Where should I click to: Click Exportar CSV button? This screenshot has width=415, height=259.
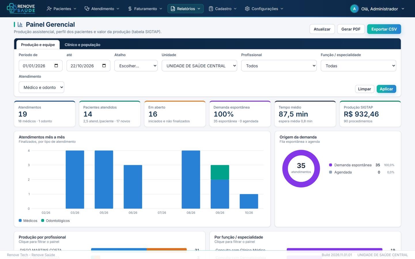point(384,29)
